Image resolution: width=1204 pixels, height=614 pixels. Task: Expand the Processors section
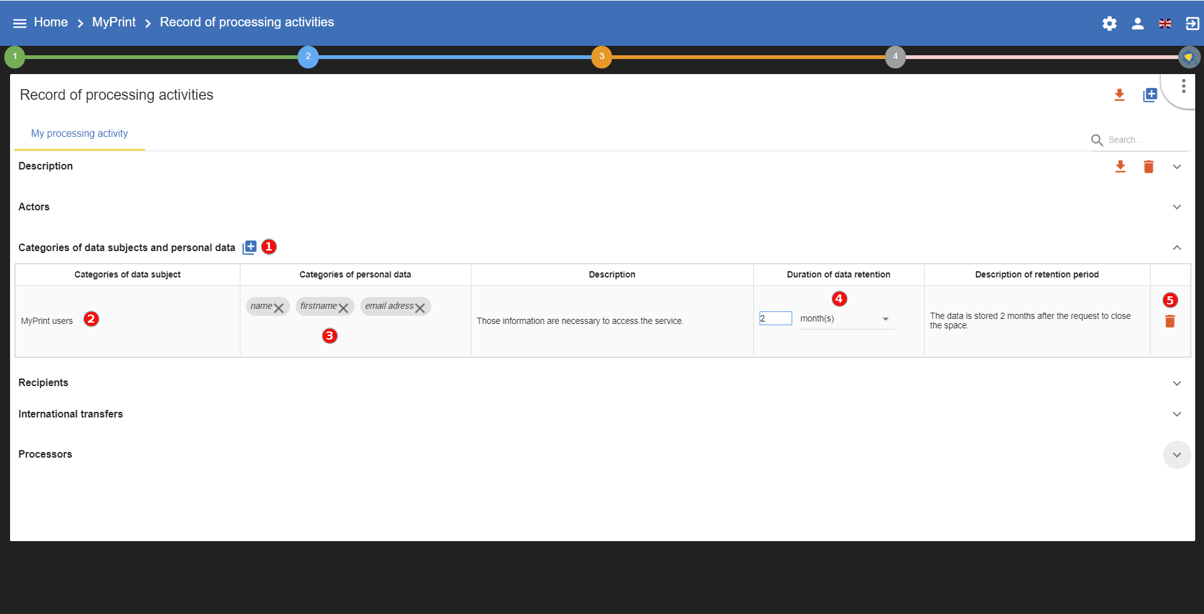tap(1177, 455)
